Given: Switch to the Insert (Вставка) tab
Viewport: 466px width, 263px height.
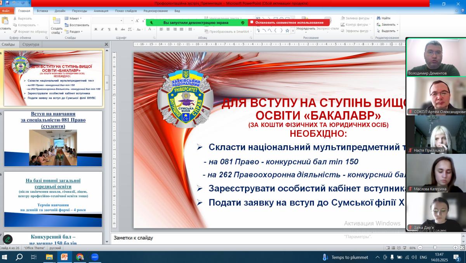Looking at the screenshot, I should pos(42,11).
